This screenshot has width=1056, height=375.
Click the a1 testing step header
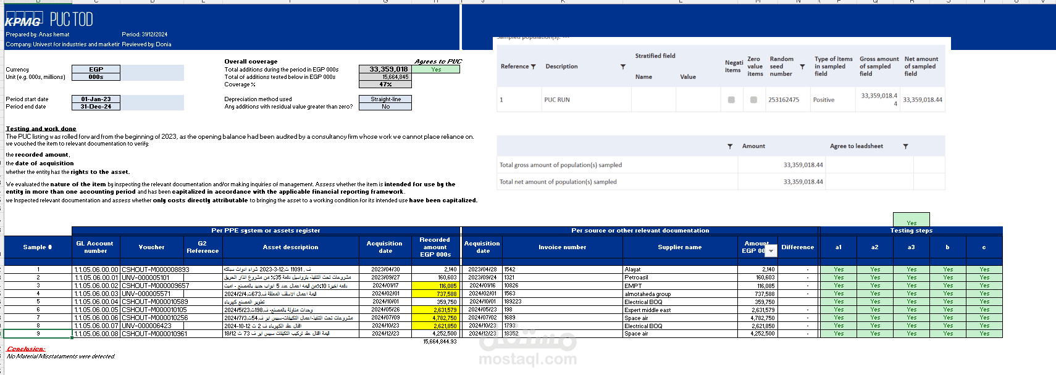click(839, 247)
